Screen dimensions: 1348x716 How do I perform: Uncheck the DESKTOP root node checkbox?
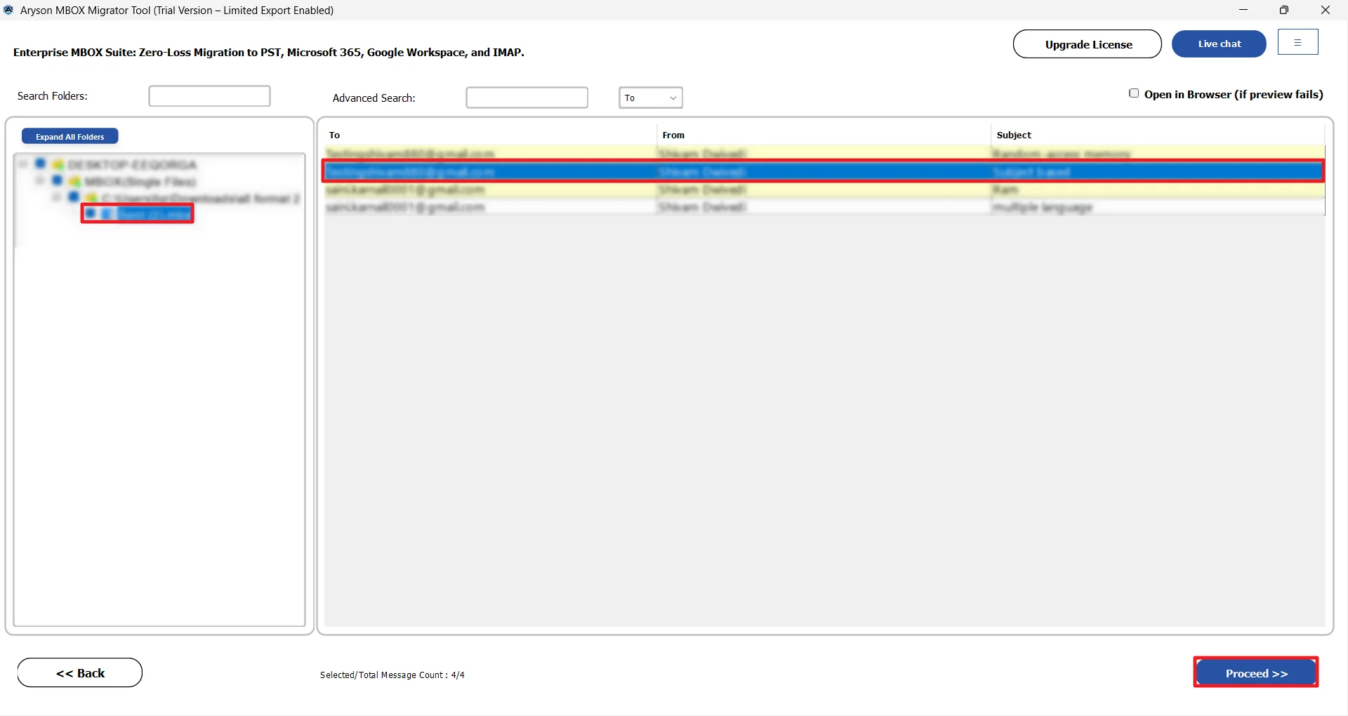click(41, 164)
